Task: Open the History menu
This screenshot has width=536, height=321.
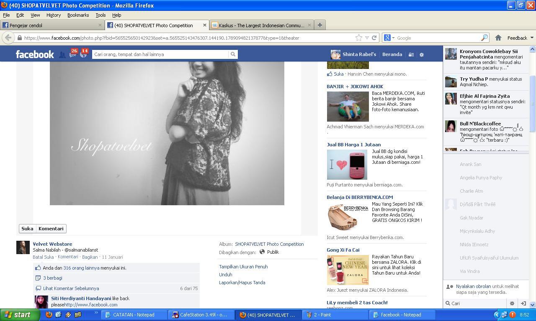Action: pos(54,15)
